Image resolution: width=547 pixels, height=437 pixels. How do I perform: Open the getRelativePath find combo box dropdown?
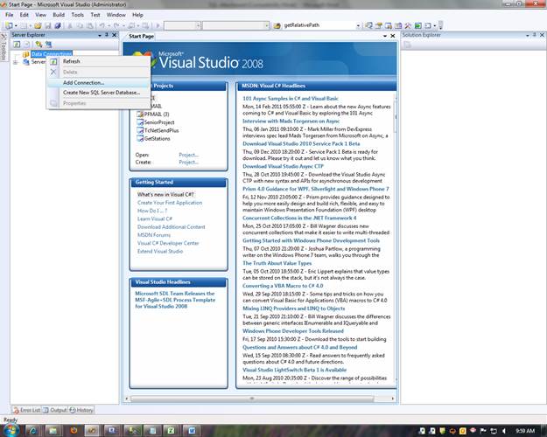coord(358,25)
